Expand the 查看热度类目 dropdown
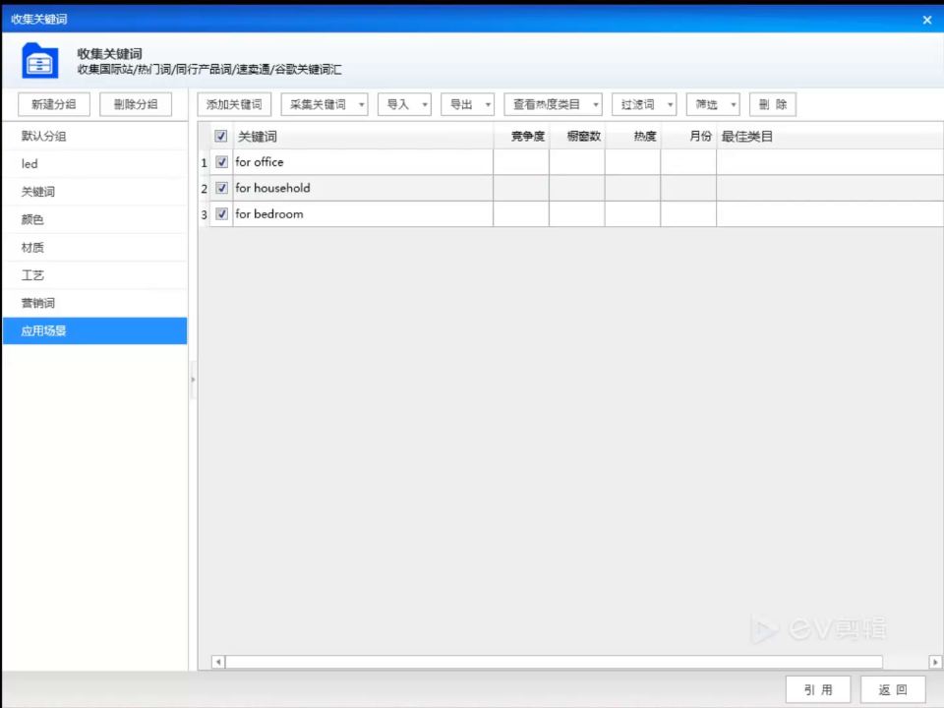Image resolution: width=944 pixels, height=708 pixels. [553, 104]
